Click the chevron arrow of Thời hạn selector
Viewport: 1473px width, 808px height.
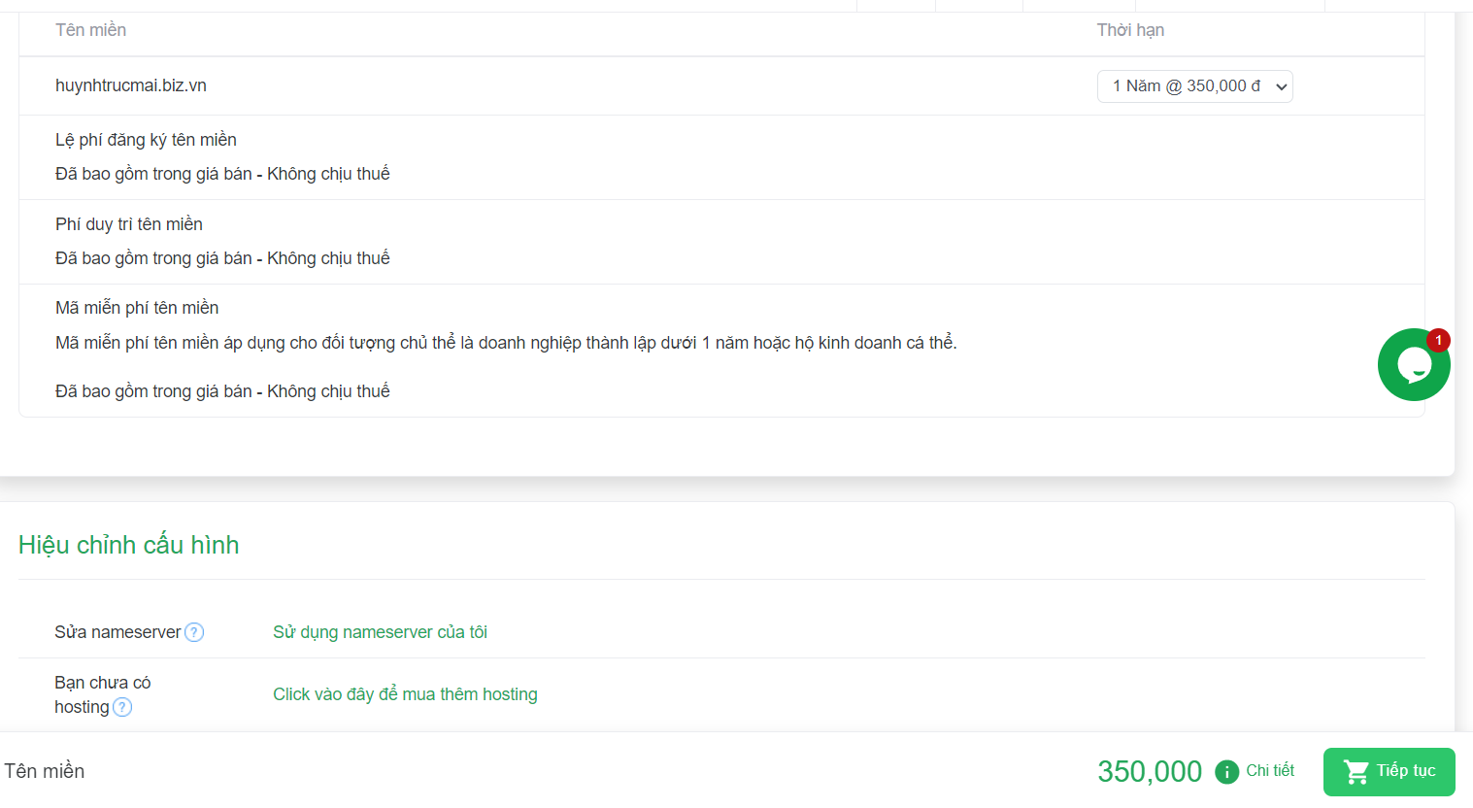(x=1281, y=86)
